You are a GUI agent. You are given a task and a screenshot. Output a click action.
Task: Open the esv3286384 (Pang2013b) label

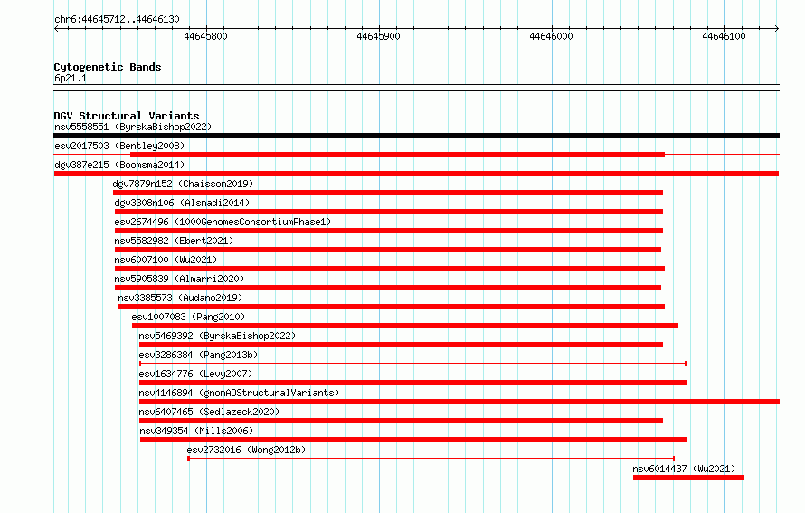[198, 355]
